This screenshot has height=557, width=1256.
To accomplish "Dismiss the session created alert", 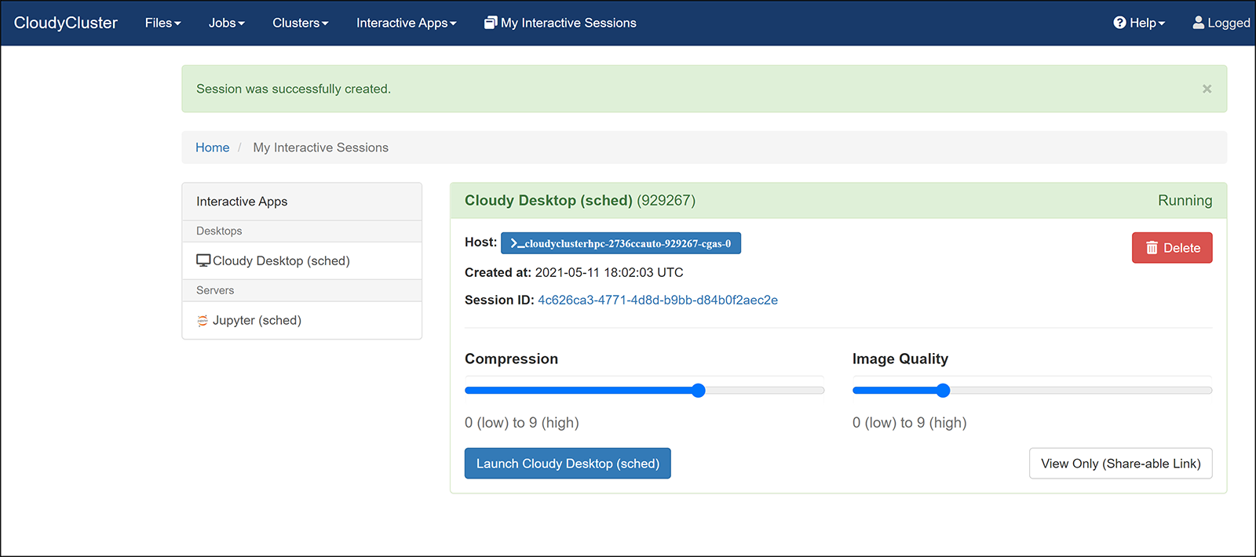I will 1207,89.
